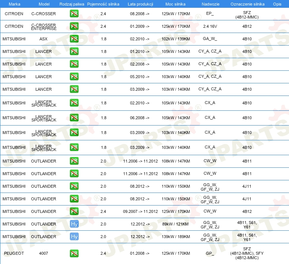Select the LANCER model cell in the 05.2010 row
The width and height of the screenshot is (289, 264).
pyautogui.click(x=44, y=77)
